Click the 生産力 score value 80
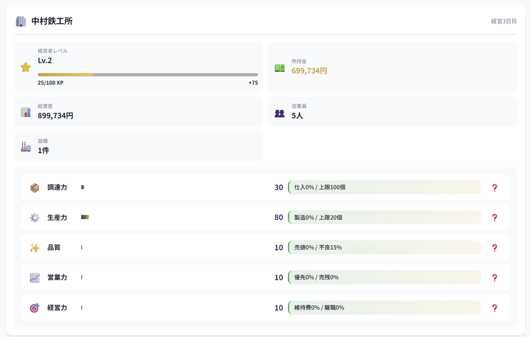The width and height of the screenshot is (531, 337). coord(279,217)
